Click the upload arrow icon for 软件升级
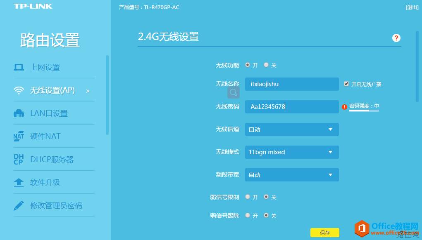This screenshot has width=422, height=240. point(19,183)
